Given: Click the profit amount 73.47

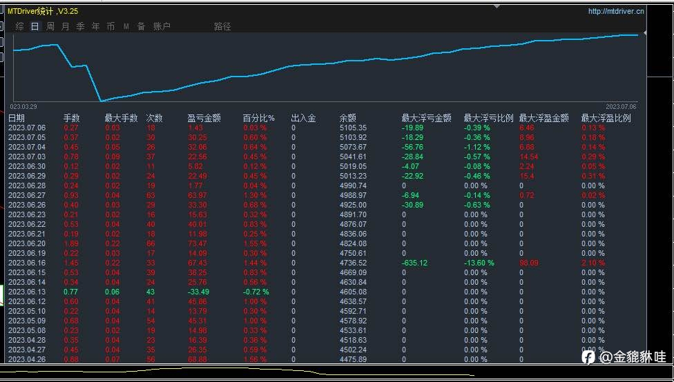Looking at the screenshot, I should pos(198,243).
